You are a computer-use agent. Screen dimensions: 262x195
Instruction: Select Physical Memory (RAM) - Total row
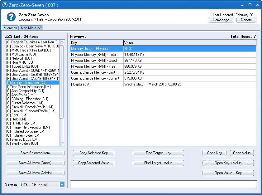point(163,55)
